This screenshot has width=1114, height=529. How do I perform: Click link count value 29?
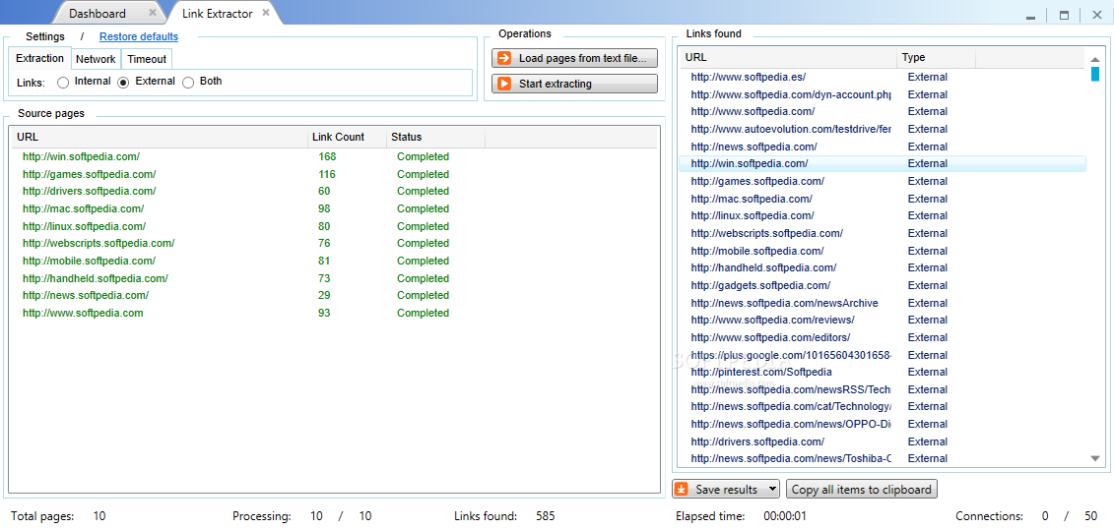pyautogui.click(x=324, y=295)
